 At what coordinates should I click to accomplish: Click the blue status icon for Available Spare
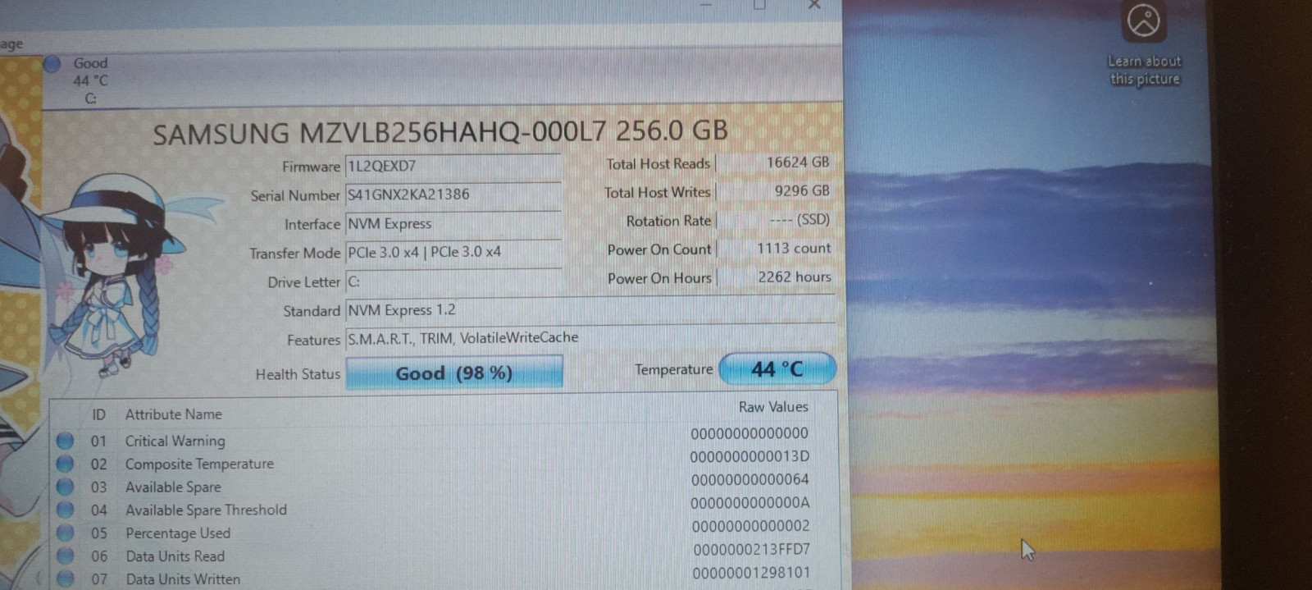click(x=65, y=487)
